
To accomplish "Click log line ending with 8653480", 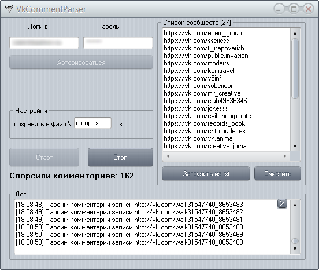I will (x=129, y=227).
